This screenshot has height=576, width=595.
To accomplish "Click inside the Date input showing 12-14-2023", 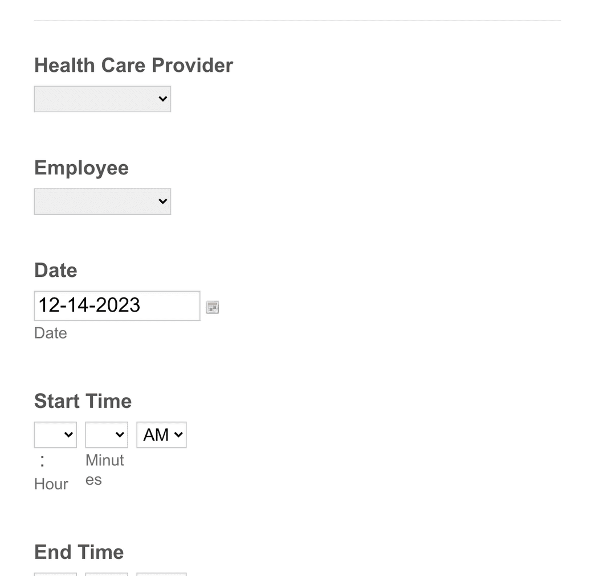I will [x=116, y=305].
